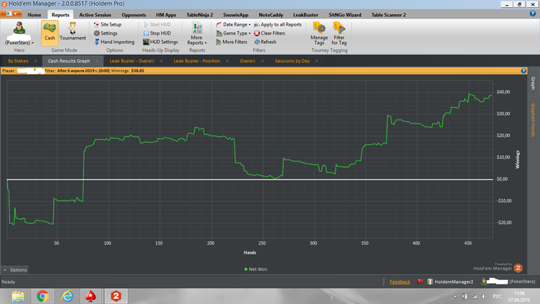Open the Feedback link
The height and width of the screenshot is (304, 540).
click(400, 282)
